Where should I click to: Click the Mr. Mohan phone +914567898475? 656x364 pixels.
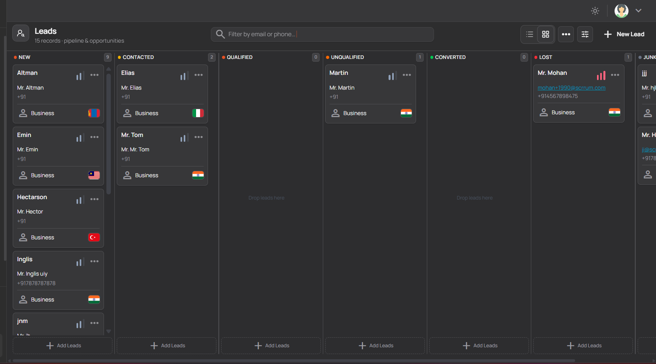(558, 96)
